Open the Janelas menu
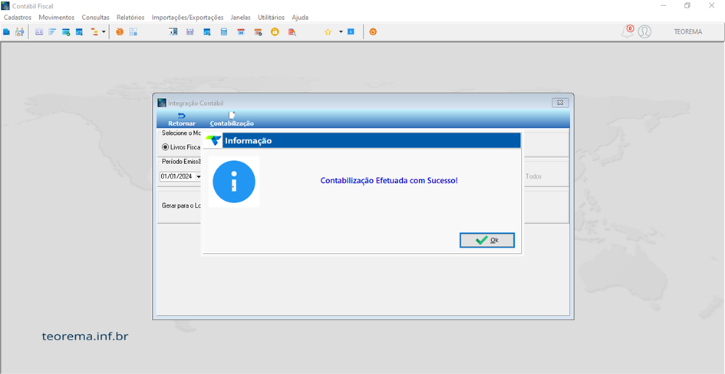The height and width of the screenshot is (374, 725). pos(240,18)
